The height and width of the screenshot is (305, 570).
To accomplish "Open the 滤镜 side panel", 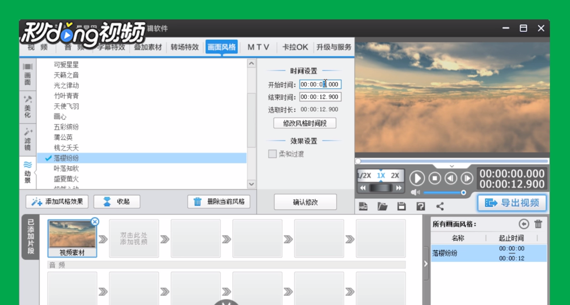I will (x=28, y=139).
